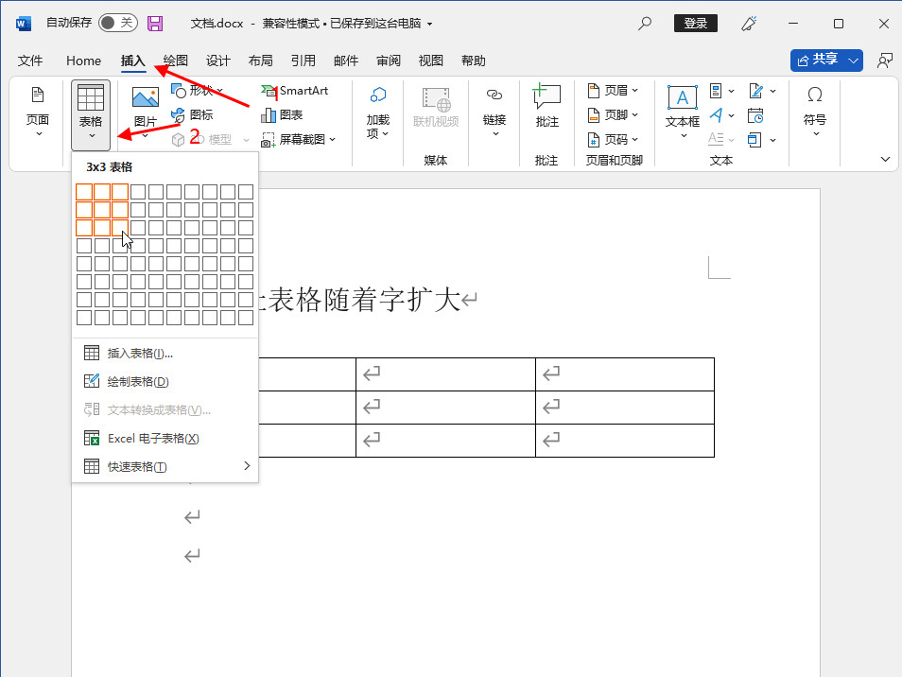Open the 设计 tab

(x=218, y=61)
